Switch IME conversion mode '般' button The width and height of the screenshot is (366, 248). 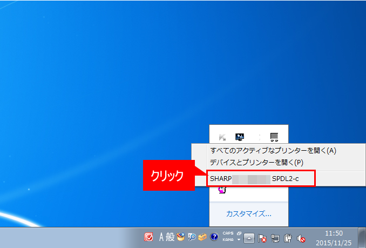coord(170,237)
